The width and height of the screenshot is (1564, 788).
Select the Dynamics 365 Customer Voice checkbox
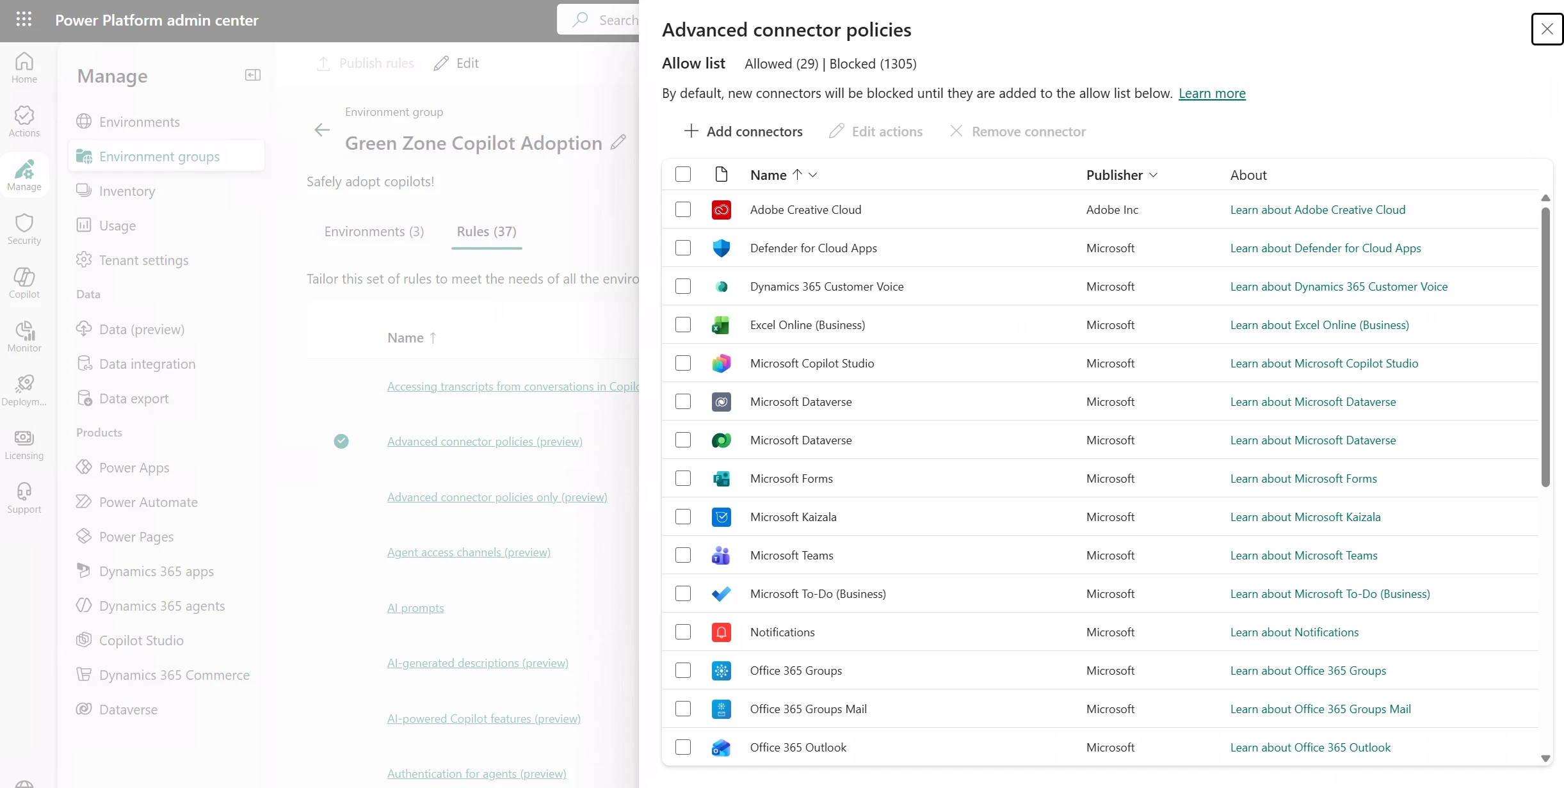coord(683,286)
